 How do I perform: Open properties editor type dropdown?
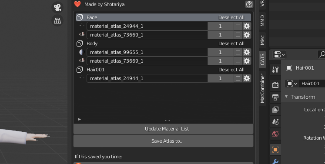pos(279,54)
